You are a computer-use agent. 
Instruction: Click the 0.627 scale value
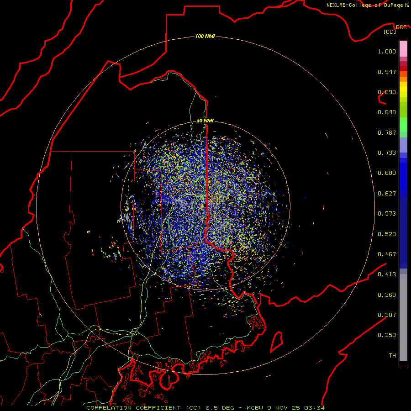click(387, 194)
